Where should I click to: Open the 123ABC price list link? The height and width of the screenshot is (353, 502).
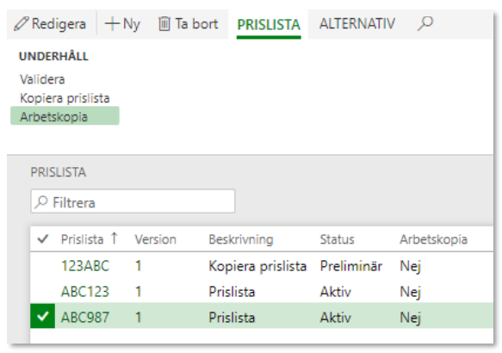tap(85, 266)
